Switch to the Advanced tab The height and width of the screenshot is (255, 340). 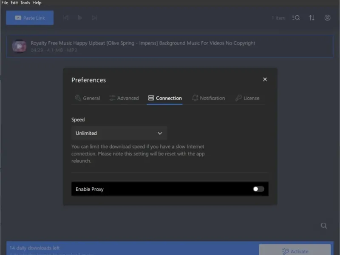(x=124, y=98)
